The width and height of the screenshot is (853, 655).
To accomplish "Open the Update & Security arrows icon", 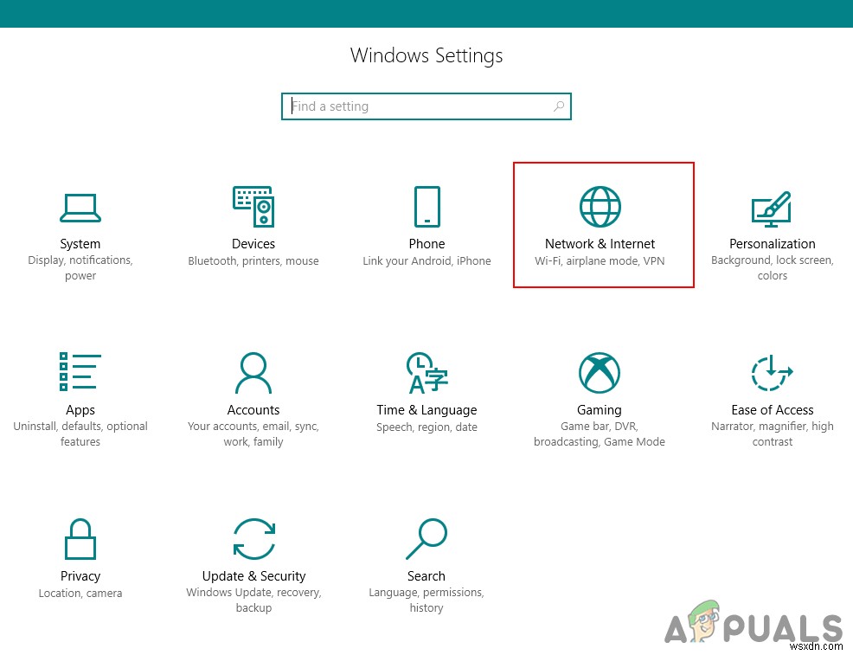I will click(254, 539).
